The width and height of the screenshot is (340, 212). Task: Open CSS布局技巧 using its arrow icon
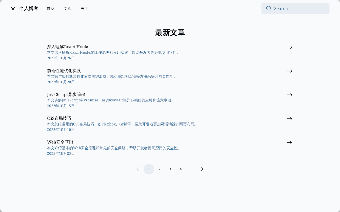pyautogui.click(x=289, y=119)
